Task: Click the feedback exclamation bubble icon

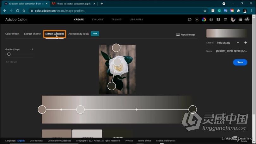Action: (x=218, y=20)
